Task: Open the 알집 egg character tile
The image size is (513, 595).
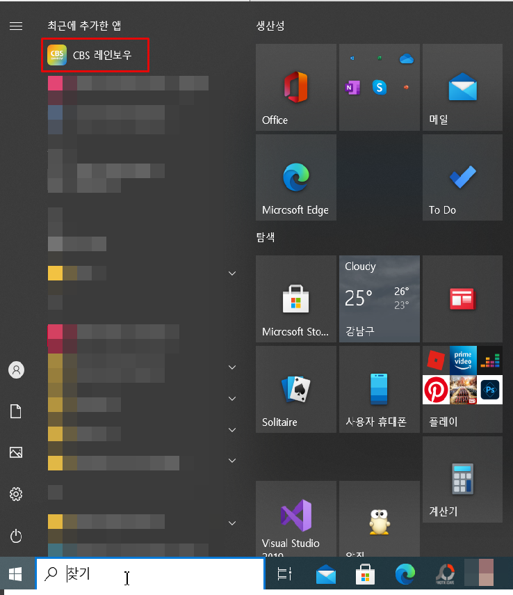Action: 379,518
